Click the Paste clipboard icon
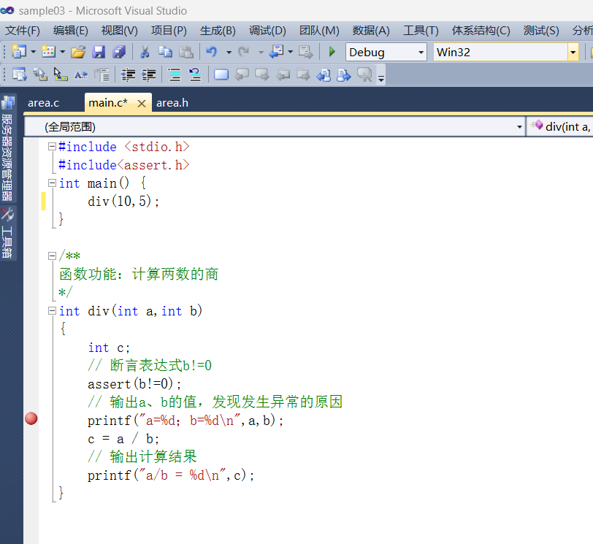Screen dimensions: 593x544 point(186,52)
